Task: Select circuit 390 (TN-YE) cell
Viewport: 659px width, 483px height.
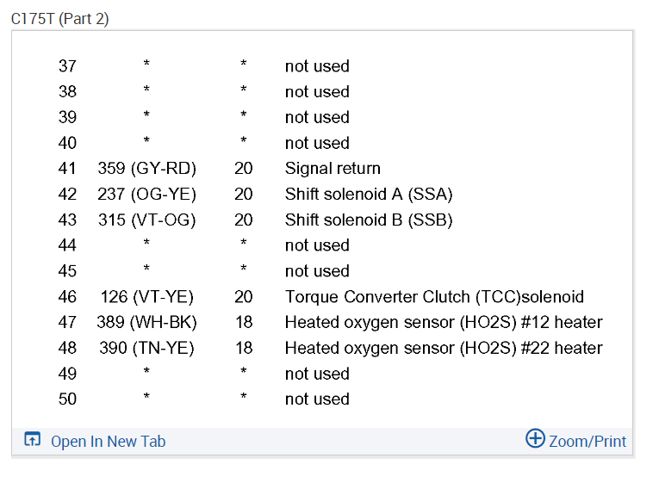Action: [146, 348]
